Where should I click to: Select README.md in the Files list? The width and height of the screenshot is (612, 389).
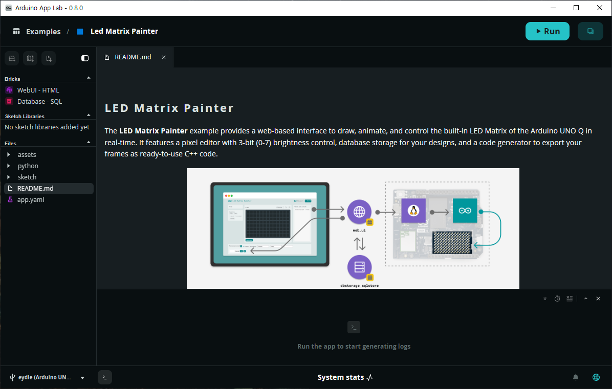tap(49, 189)
